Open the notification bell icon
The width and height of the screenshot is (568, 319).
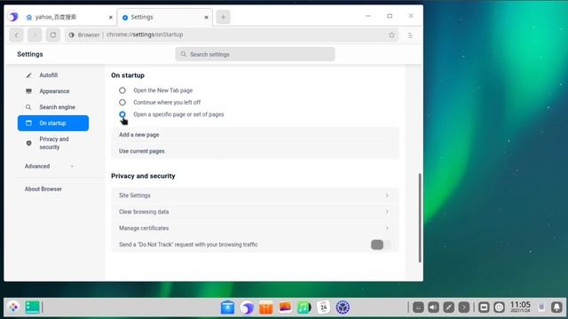(556, 307)
